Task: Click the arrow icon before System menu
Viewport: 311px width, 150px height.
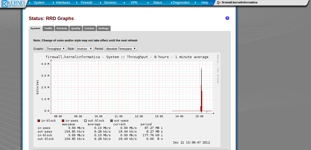Action: (30, 3)
